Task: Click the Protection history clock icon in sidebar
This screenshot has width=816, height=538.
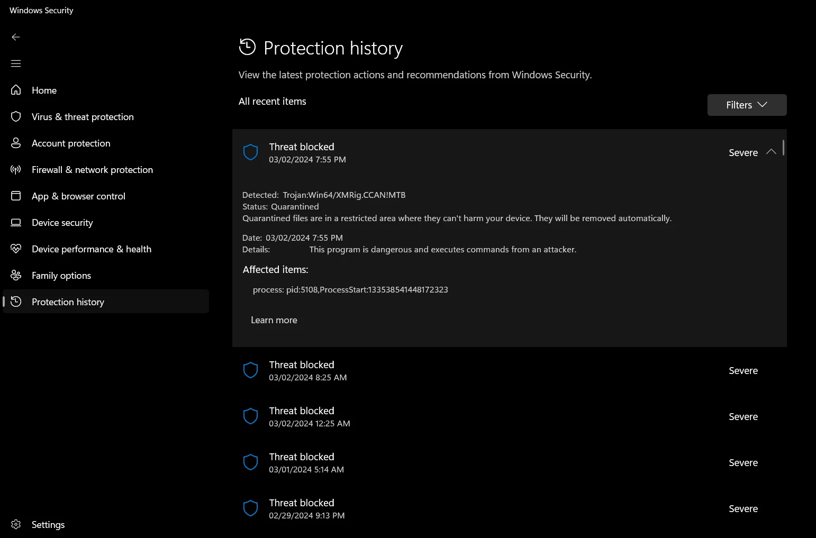Action: click(16, 302)
